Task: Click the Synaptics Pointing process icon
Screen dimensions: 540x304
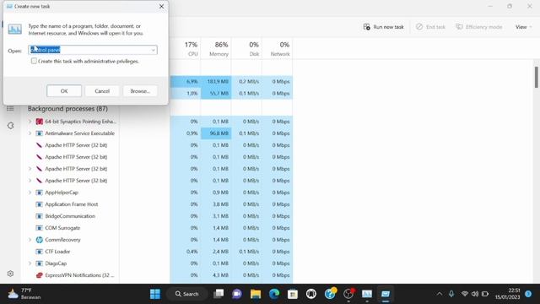Action: [x=40, y=122]
